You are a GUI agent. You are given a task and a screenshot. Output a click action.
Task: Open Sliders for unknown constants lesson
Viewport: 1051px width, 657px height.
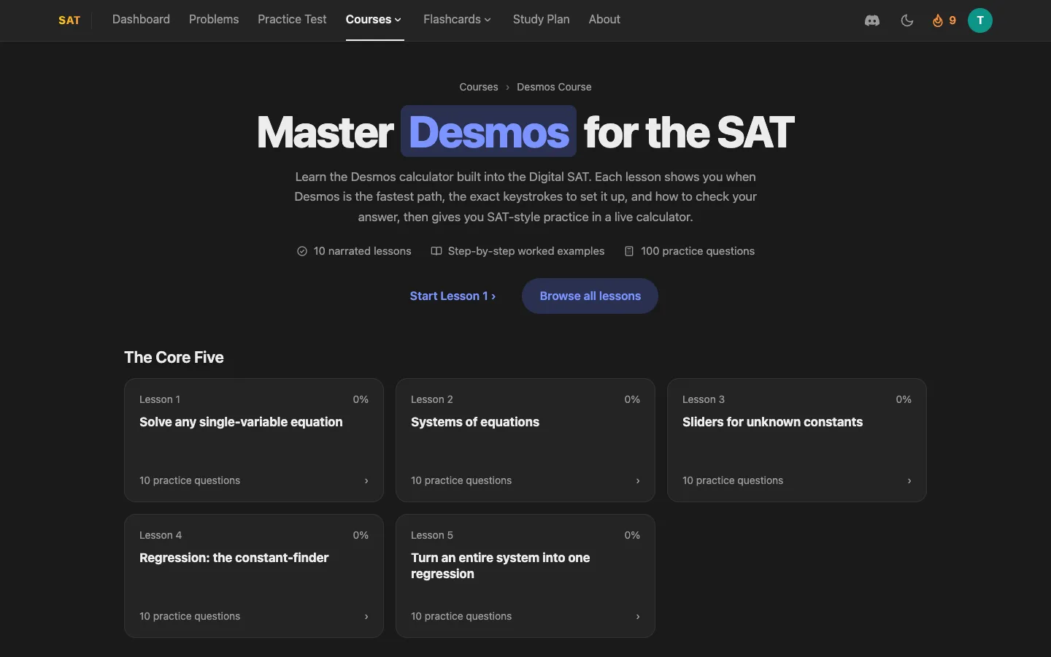coord(797,440)
